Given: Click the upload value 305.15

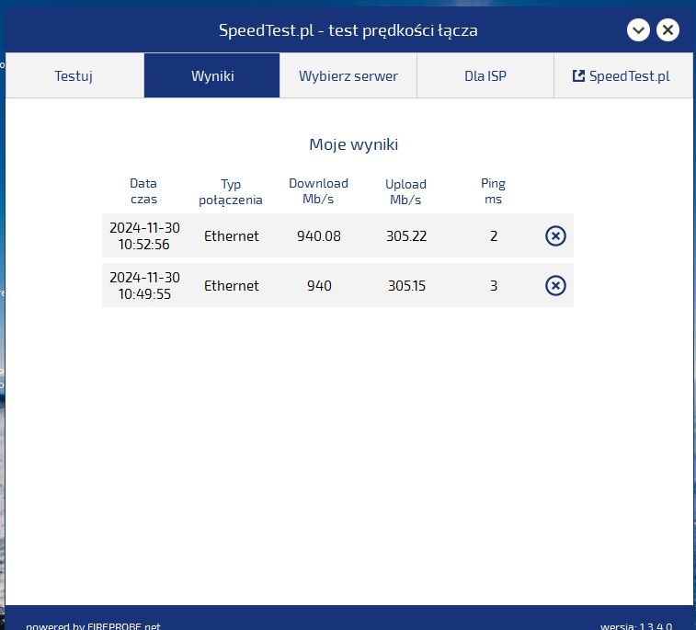Looking at the screenshot, I should pos(406,285).
